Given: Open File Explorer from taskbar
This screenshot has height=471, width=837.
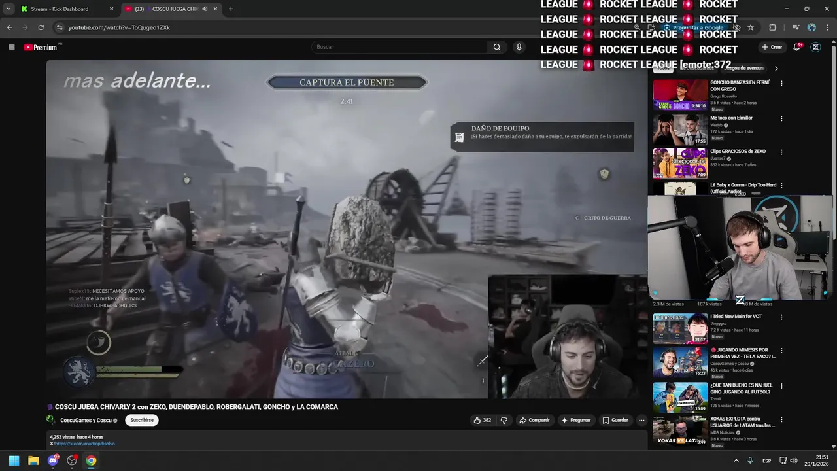Looking at the screenshot, I should [33, 461].
